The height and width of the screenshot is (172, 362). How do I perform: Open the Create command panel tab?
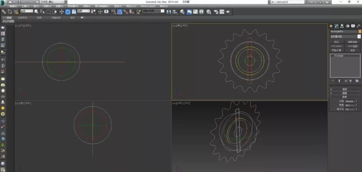coord(331,26)
